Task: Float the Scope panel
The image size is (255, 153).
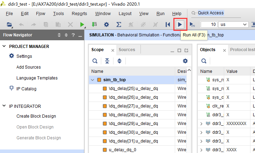Action: (186, 50)
